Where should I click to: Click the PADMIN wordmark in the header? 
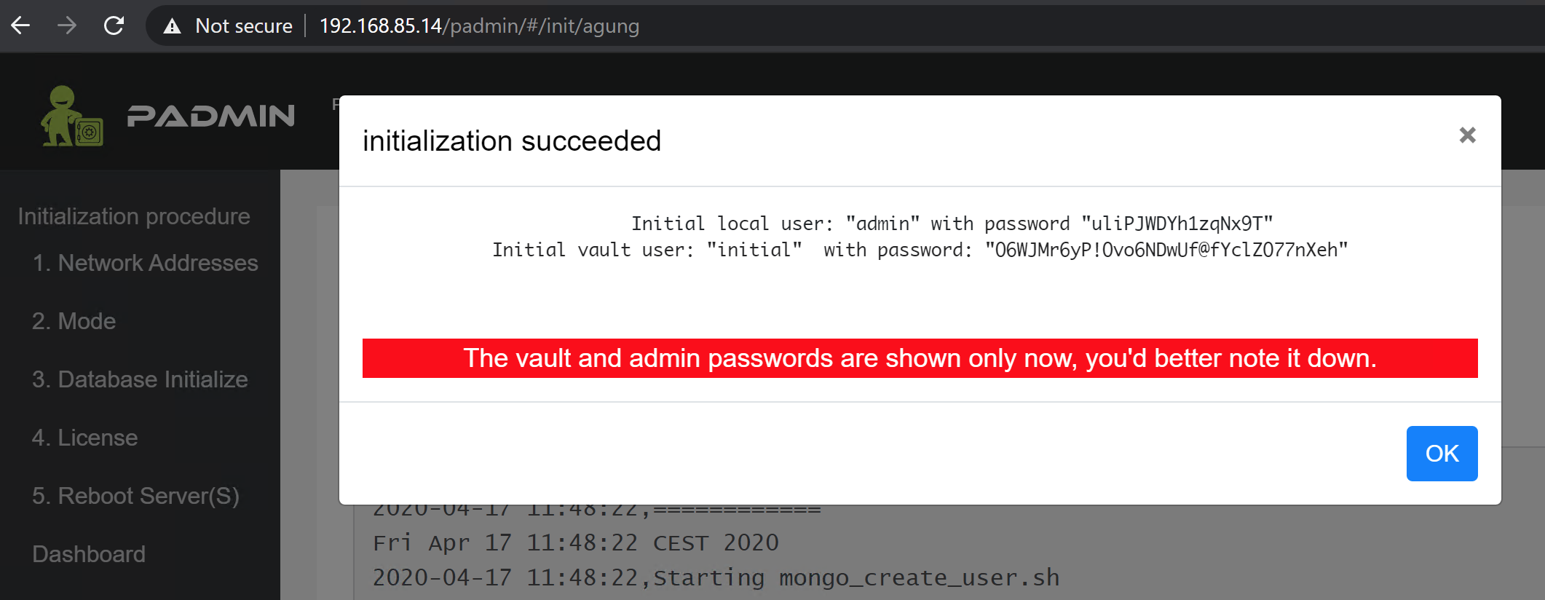(210, 117)
